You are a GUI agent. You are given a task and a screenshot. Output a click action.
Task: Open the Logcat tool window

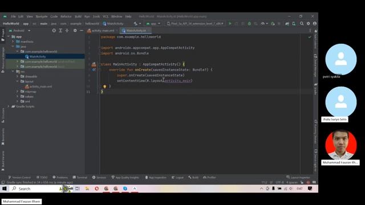pos(177,177)
